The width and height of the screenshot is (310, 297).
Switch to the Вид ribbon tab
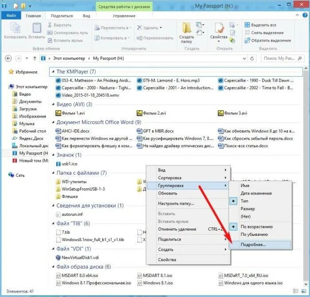click(86, 16)
